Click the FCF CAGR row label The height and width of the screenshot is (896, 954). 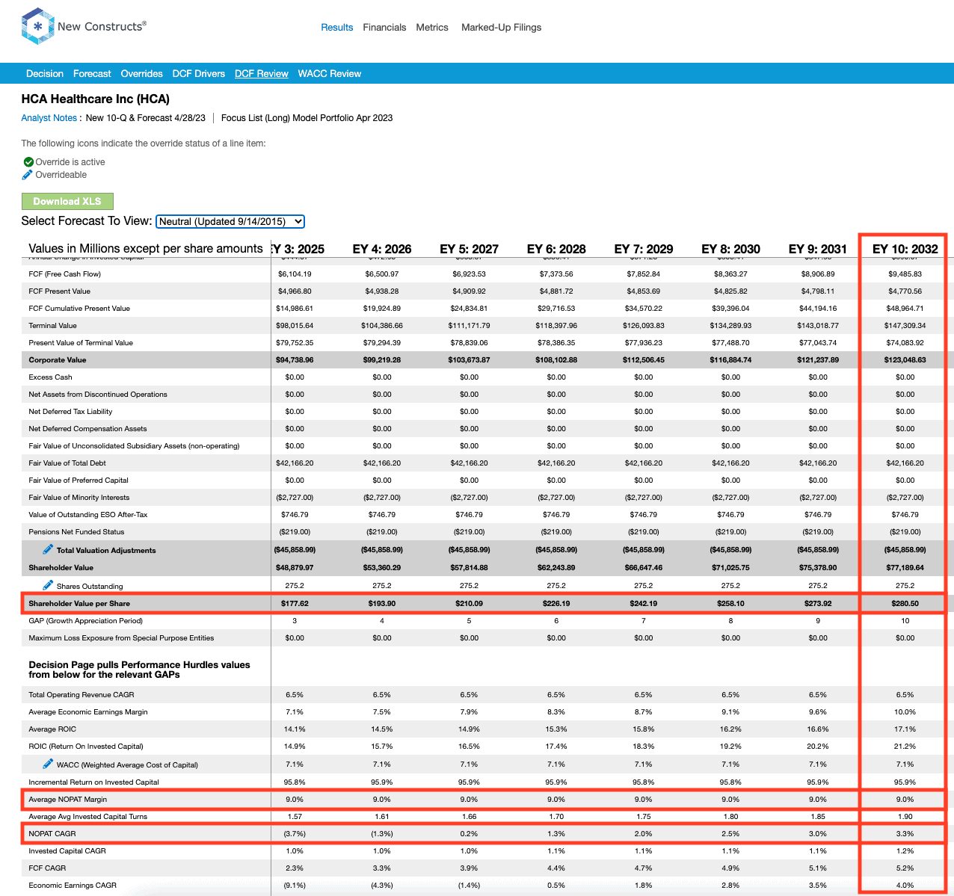(x=47, y=868)
